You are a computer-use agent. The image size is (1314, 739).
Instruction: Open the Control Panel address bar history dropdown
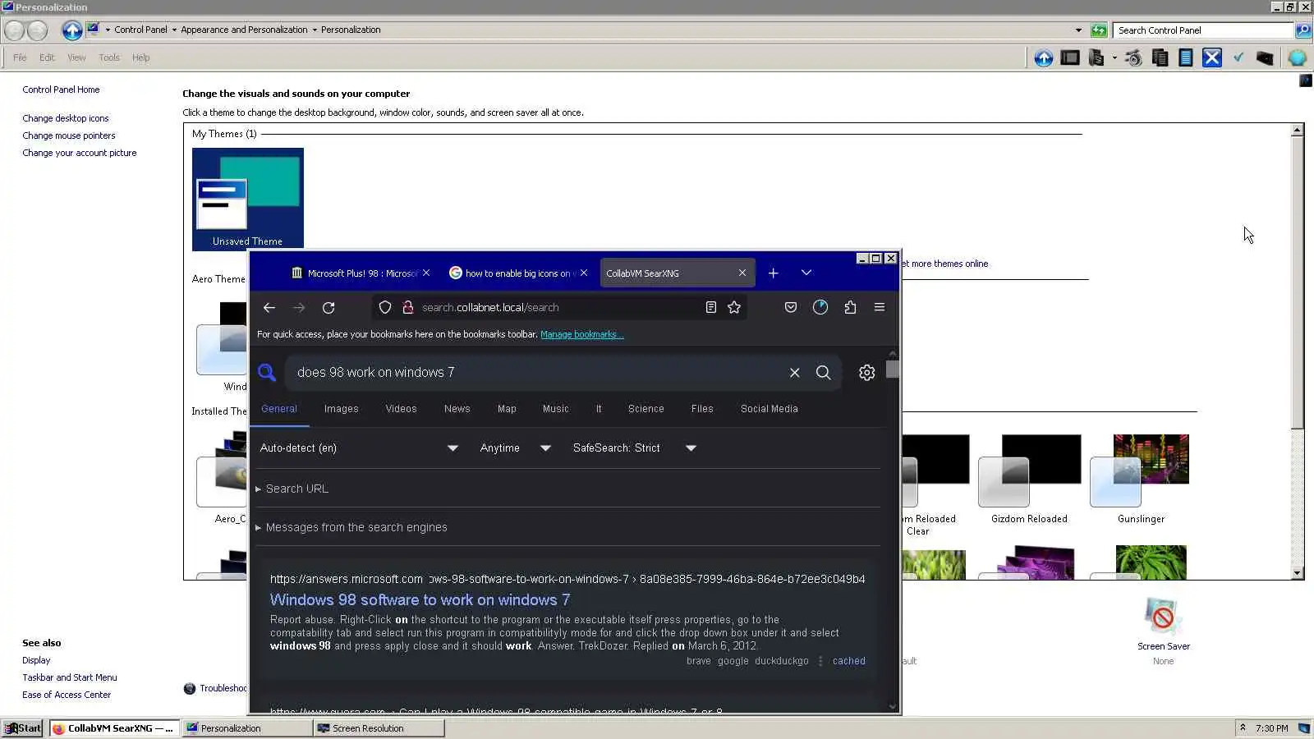(x=1078, y=30)
